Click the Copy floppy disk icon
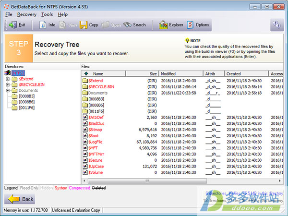Viewport: 288px width, 216px height. click(84, 25)
